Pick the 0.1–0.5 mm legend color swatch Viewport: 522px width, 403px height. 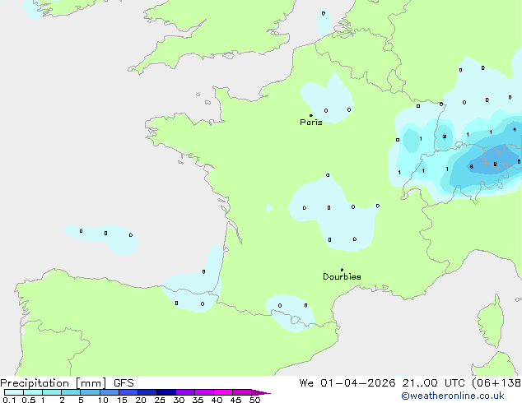[14, 392]
